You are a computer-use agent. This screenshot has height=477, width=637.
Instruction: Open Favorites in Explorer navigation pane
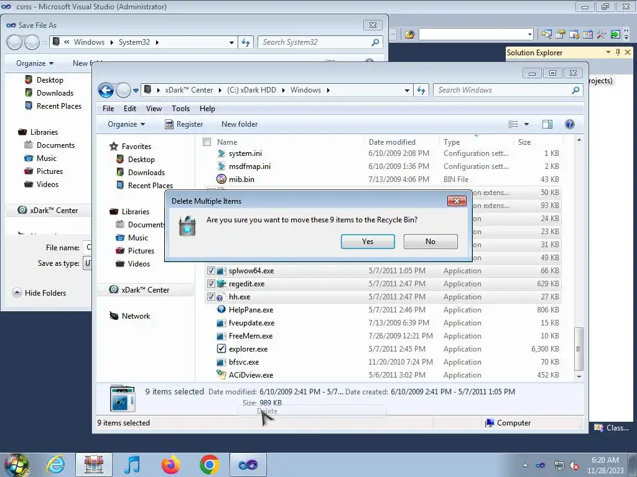(136, 147)
